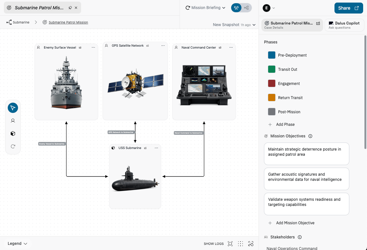
Task: Select the Transit Out phase label
Action: point(288,69)
